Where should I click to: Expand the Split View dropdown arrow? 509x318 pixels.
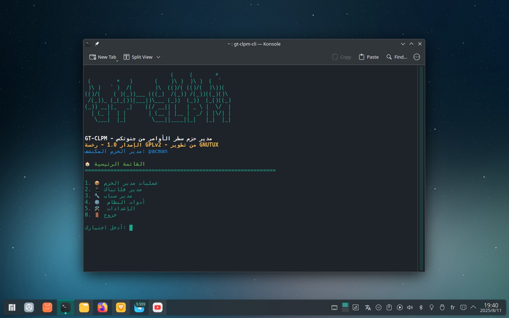coord(158,57)
